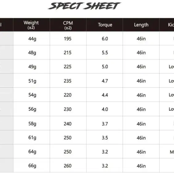Select the 215 CPM cell

67,53
